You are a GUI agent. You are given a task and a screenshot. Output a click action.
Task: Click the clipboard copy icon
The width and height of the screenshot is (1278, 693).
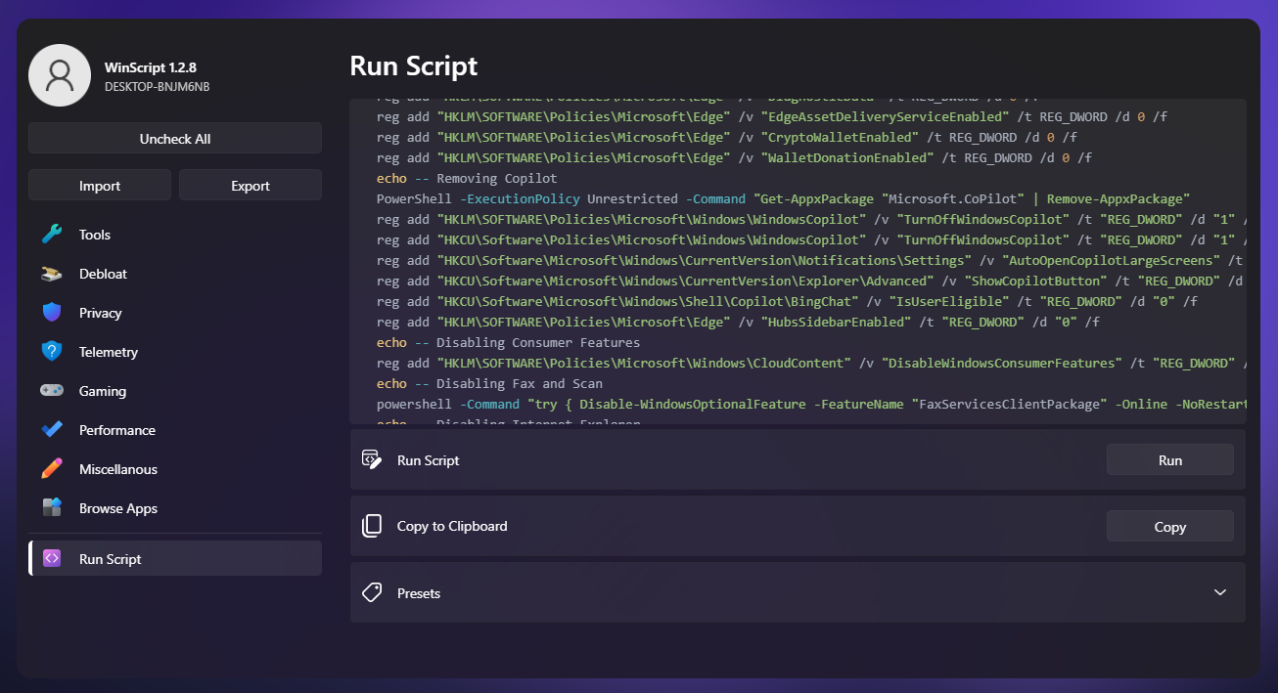point(372,526)
